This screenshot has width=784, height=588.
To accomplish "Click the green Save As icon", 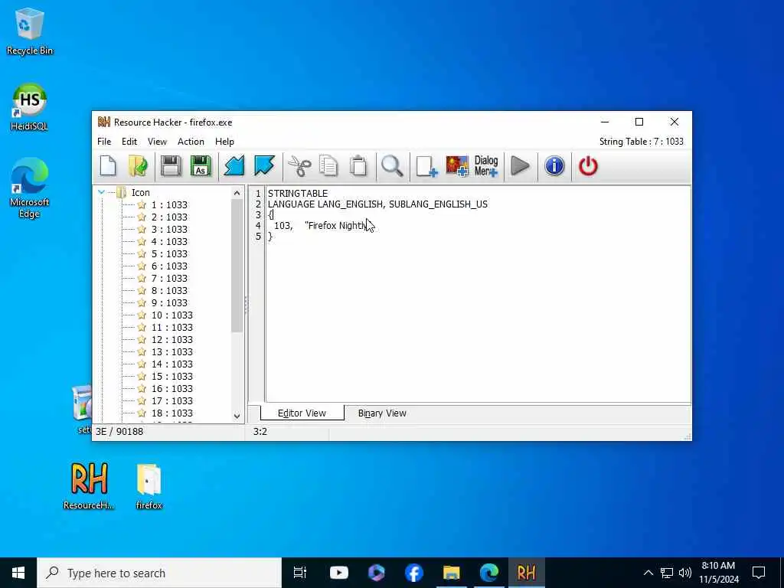I will (x=201, y=166).
